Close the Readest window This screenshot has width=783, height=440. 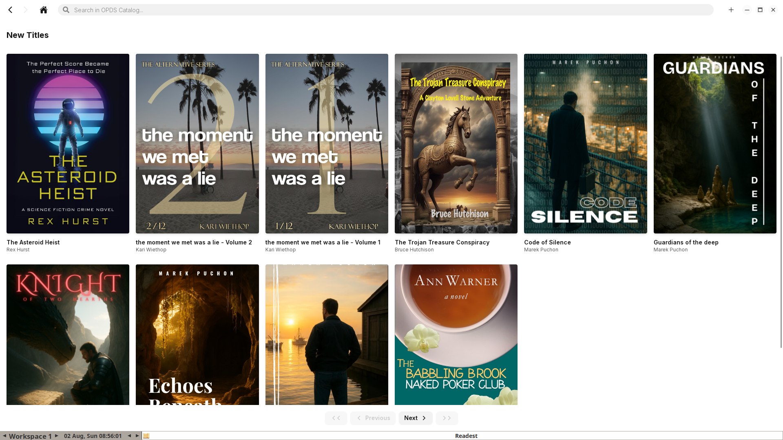click(x=773, y=10)
